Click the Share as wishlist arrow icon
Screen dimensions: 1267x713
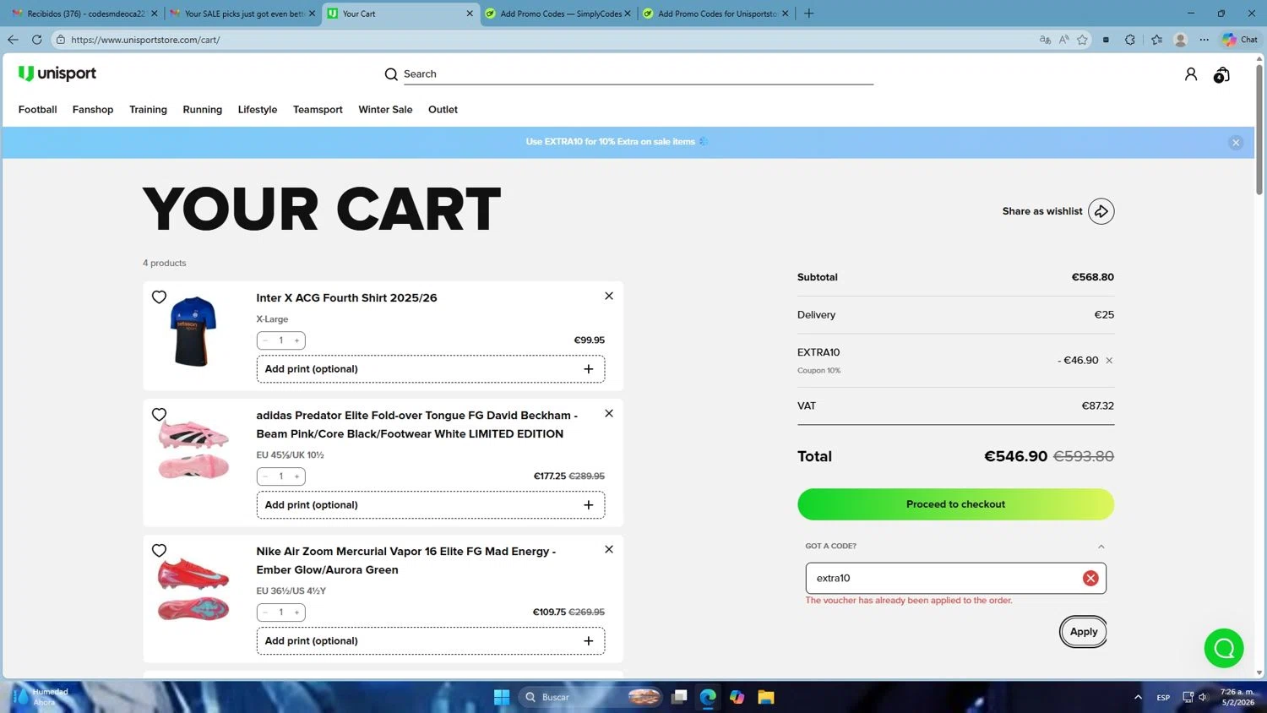pyautogui.click(x=1101, y=211)
